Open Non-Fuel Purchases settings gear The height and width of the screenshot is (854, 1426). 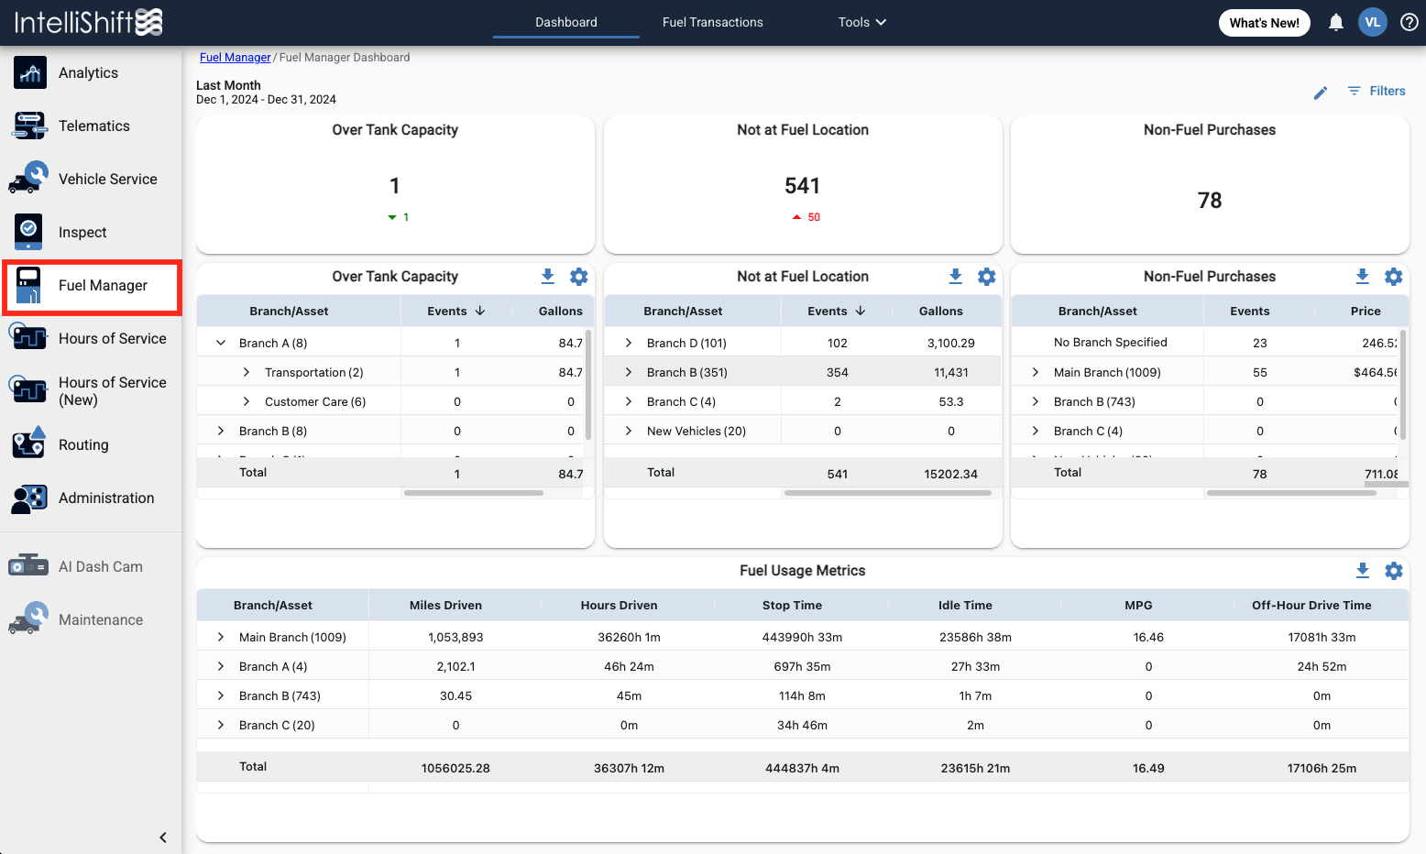click(x=1393, y=276)
